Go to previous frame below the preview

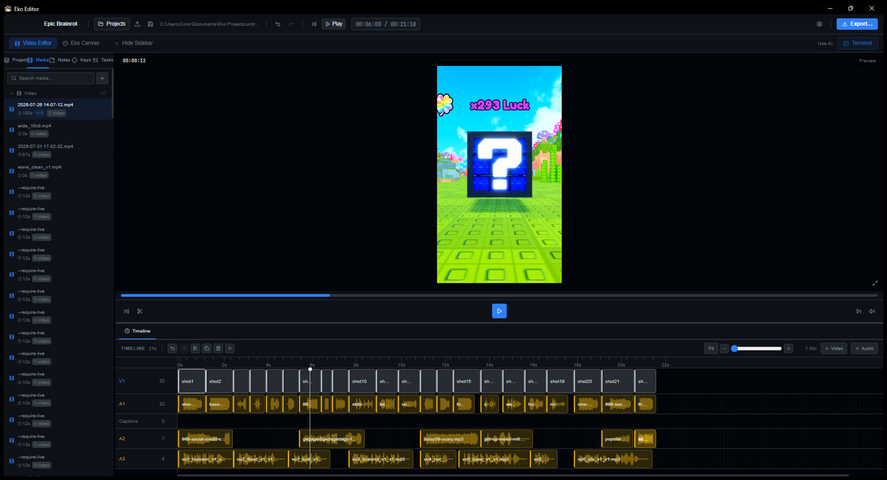coord(126,311)
